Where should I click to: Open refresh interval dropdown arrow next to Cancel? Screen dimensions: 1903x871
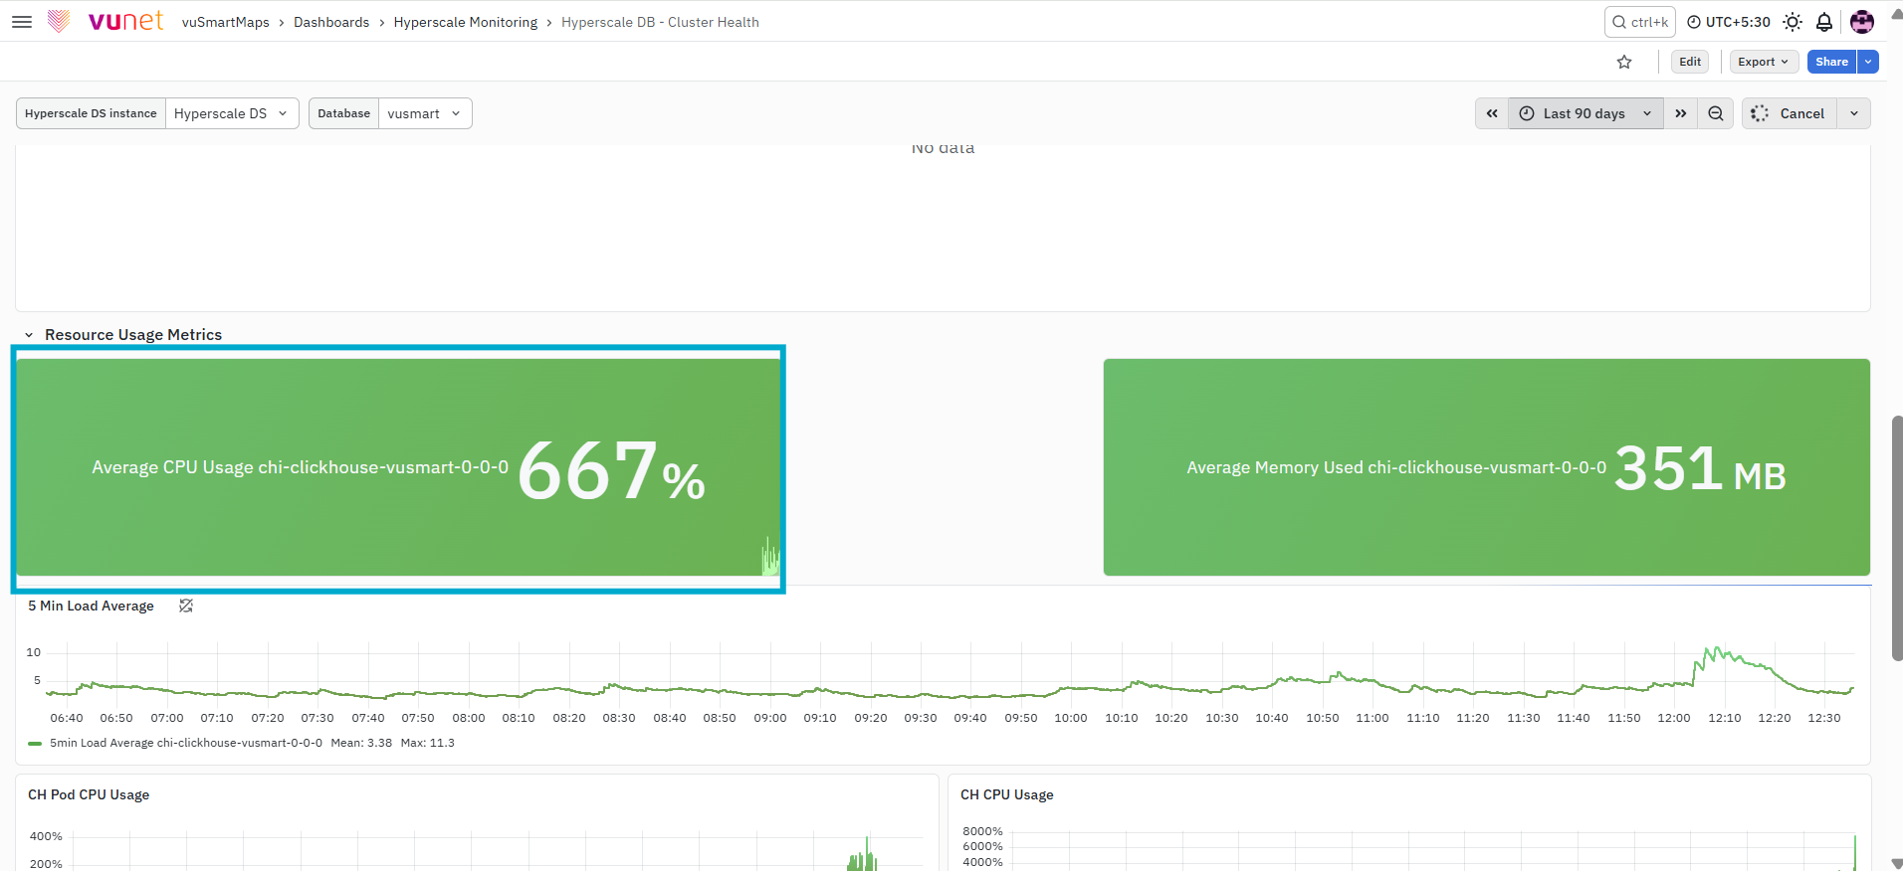pyautogui.click(x=1853, y=113)
